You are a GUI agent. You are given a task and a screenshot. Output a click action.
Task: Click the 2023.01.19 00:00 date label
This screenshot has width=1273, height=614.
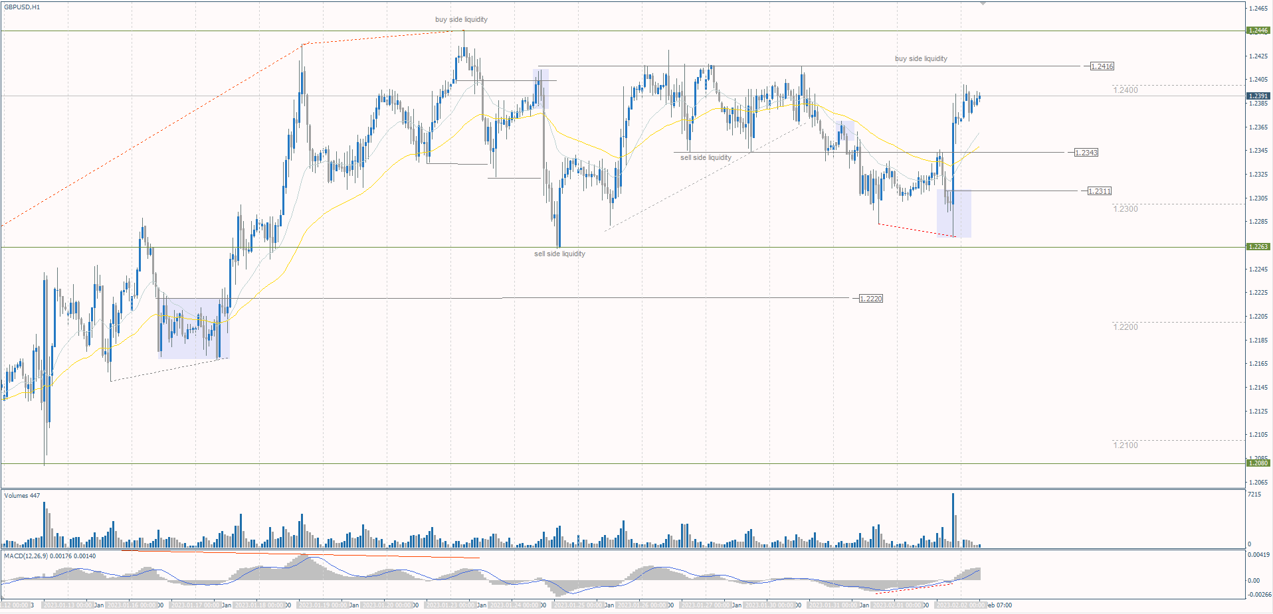pyautogui.click(x=323, y=605)
